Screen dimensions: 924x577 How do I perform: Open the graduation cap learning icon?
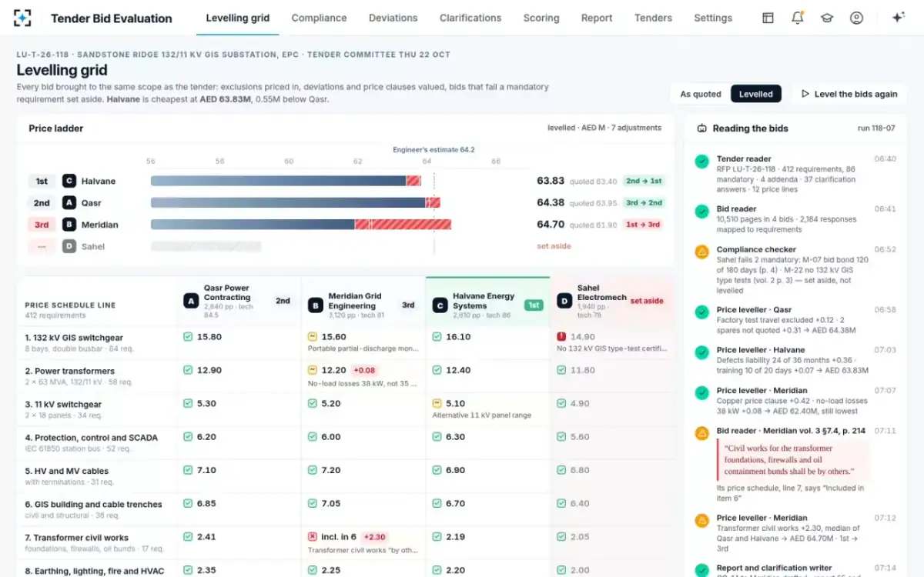click(827, 18)
